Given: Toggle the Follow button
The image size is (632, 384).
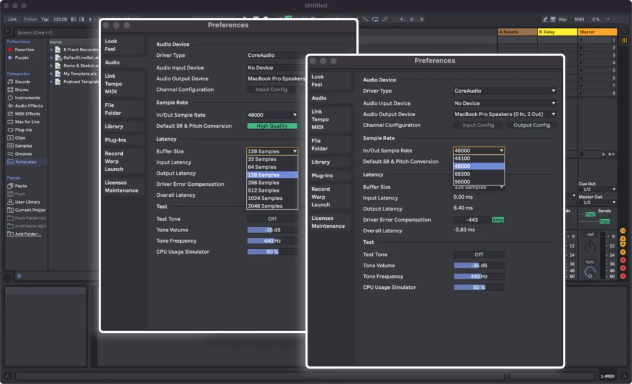Looking at the screenshot, I should tap(30, 19).
